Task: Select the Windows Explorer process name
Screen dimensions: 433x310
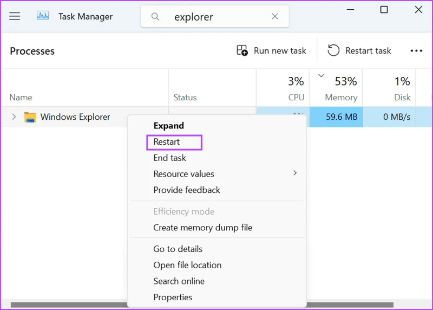Action: point(75,117)
